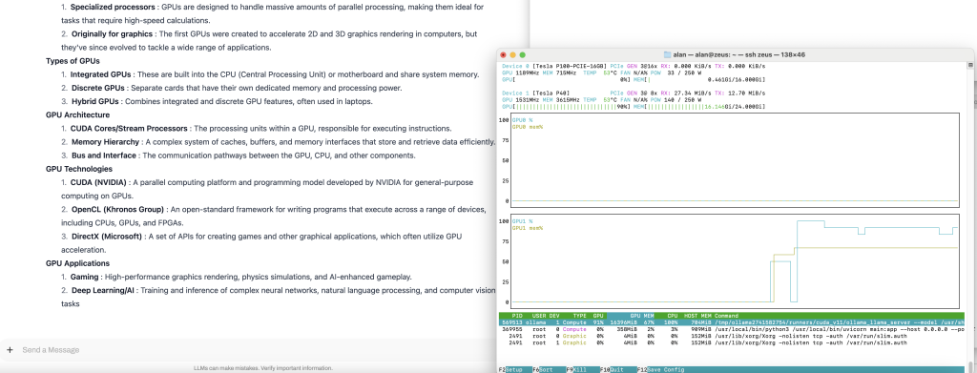Click the 'Memory Hierarchy' list item
The width and height of the screenshot is (977, 373).
(105, 142)
